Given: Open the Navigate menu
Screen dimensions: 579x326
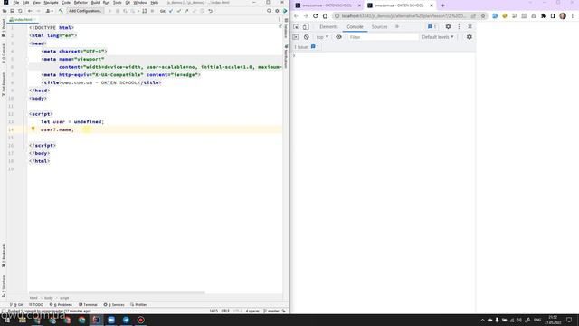Looking at the screenshot, I should [51, 3].
